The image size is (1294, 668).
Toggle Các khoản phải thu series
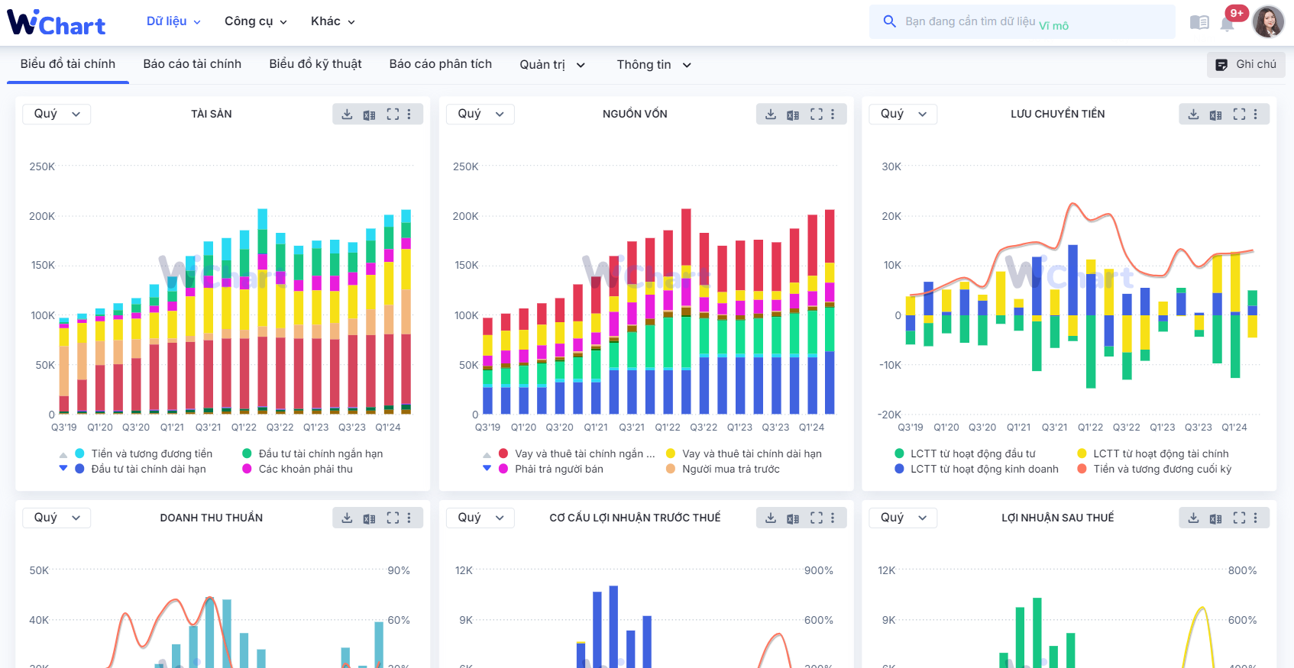[298, 469]
